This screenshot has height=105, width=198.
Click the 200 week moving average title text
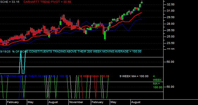pos(71,52)
